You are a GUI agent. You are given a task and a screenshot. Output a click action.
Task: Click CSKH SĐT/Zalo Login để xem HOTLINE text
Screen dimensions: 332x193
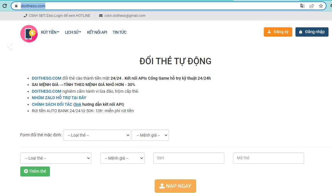(59, 16)
